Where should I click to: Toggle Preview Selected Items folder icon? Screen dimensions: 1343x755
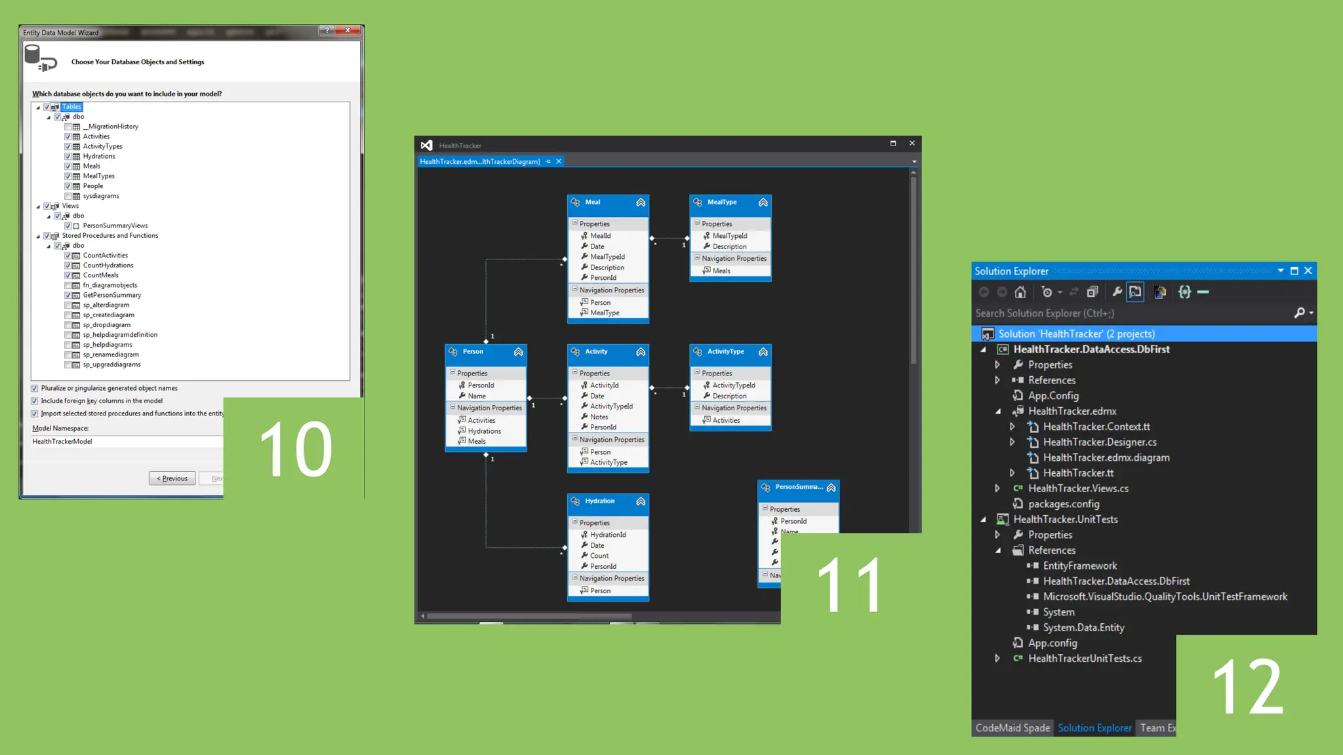click(x=1135, y=292)
